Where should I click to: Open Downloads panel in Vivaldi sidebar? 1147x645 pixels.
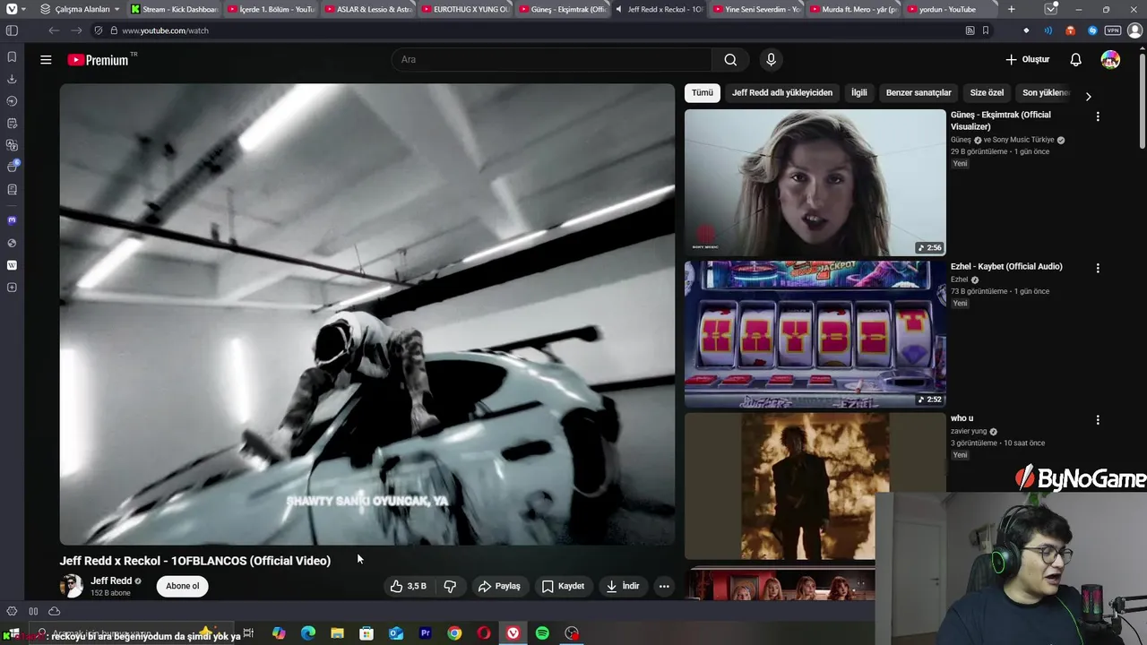click(12, 79)
